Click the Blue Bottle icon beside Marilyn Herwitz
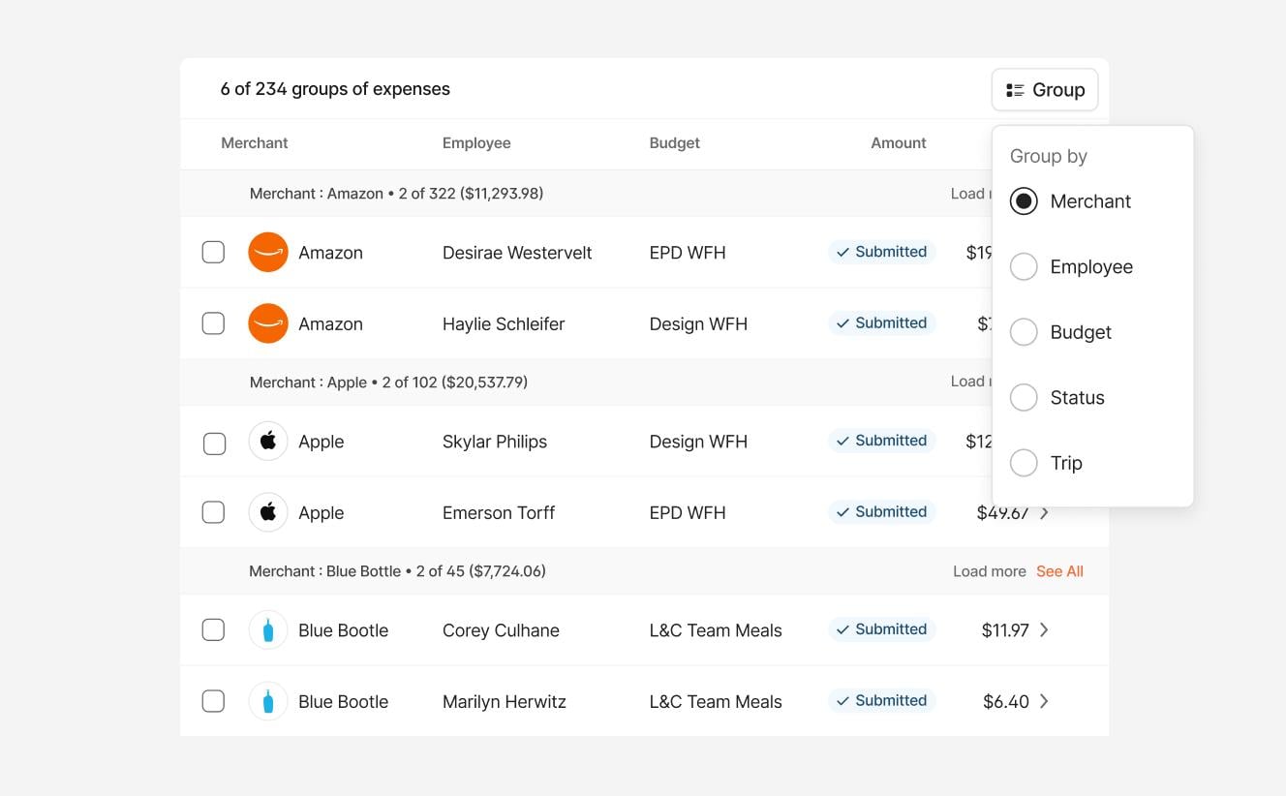1286x796 pixels. point(268,701)
